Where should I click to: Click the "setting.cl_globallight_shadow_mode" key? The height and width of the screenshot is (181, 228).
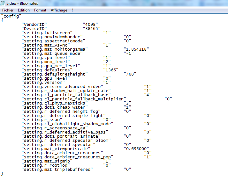[67, 124]
